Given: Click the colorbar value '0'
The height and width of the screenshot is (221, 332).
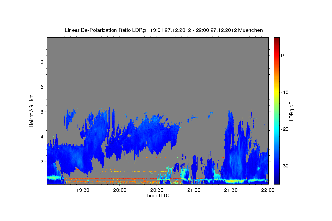Looking at the screenshot, I should (x=282, y=56).
